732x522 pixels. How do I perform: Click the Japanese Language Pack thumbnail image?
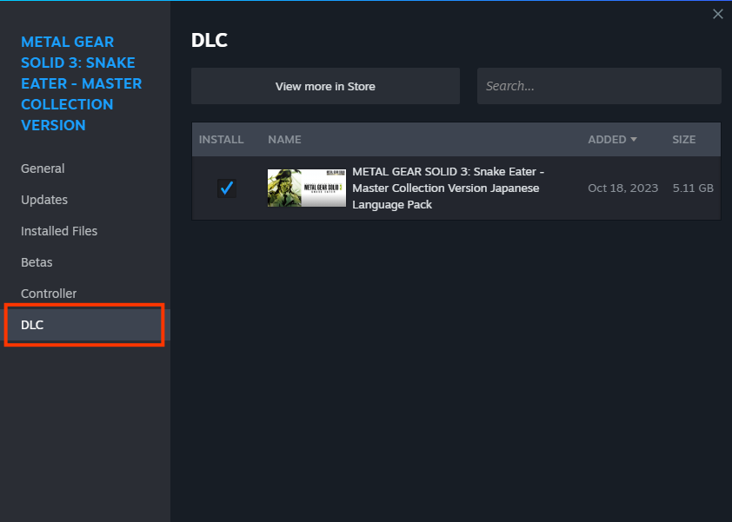(x=307, y=188)
